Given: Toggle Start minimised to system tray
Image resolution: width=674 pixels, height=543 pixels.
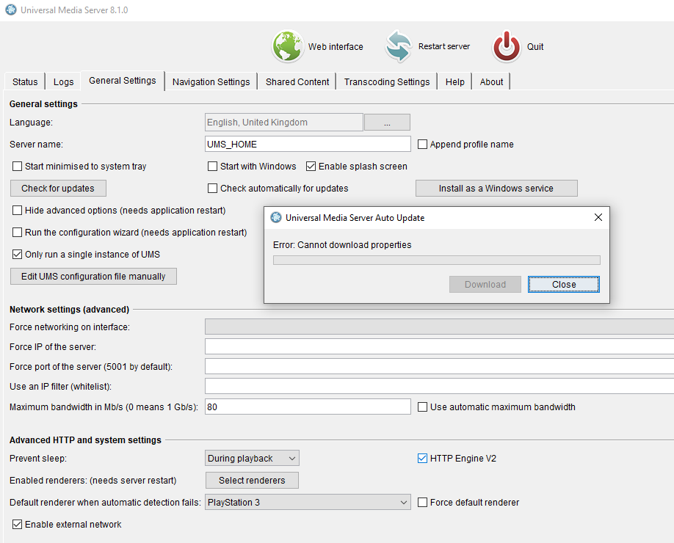Looking at the screenshot, I should point(17,167).
